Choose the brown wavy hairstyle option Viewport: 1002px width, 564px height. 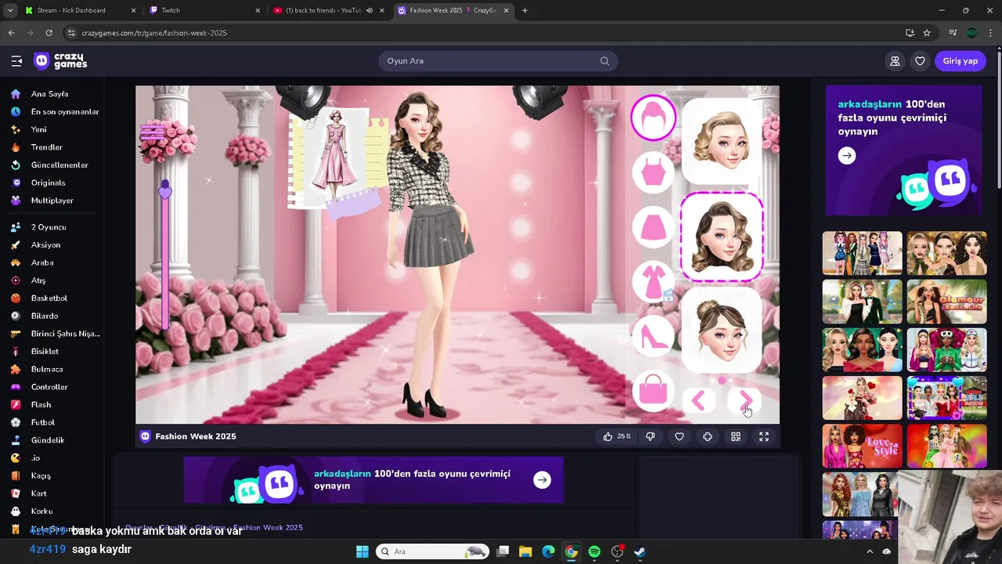tap(721, 237)
